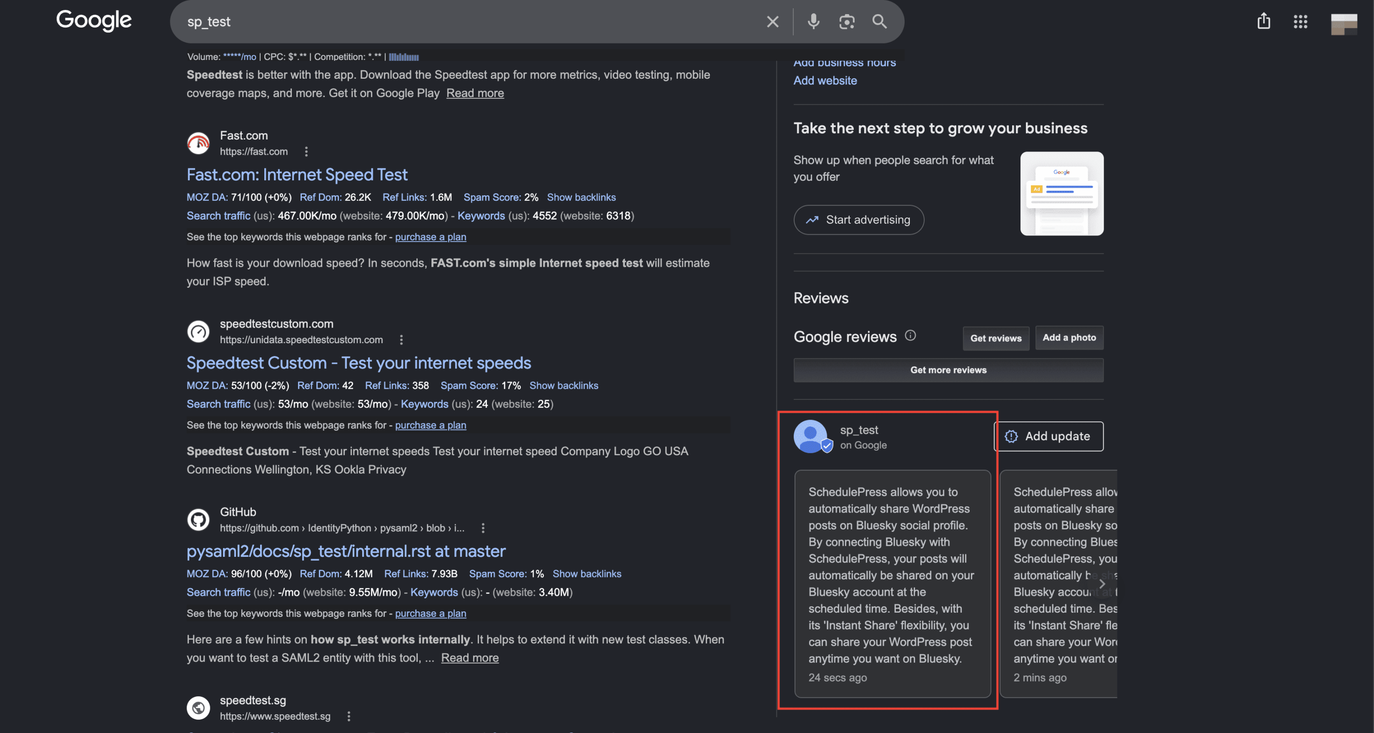Image resolution: width=1374 pixels, height=733 pixels.
Task: Click the Start advertising button
Action: click(859, 220)
